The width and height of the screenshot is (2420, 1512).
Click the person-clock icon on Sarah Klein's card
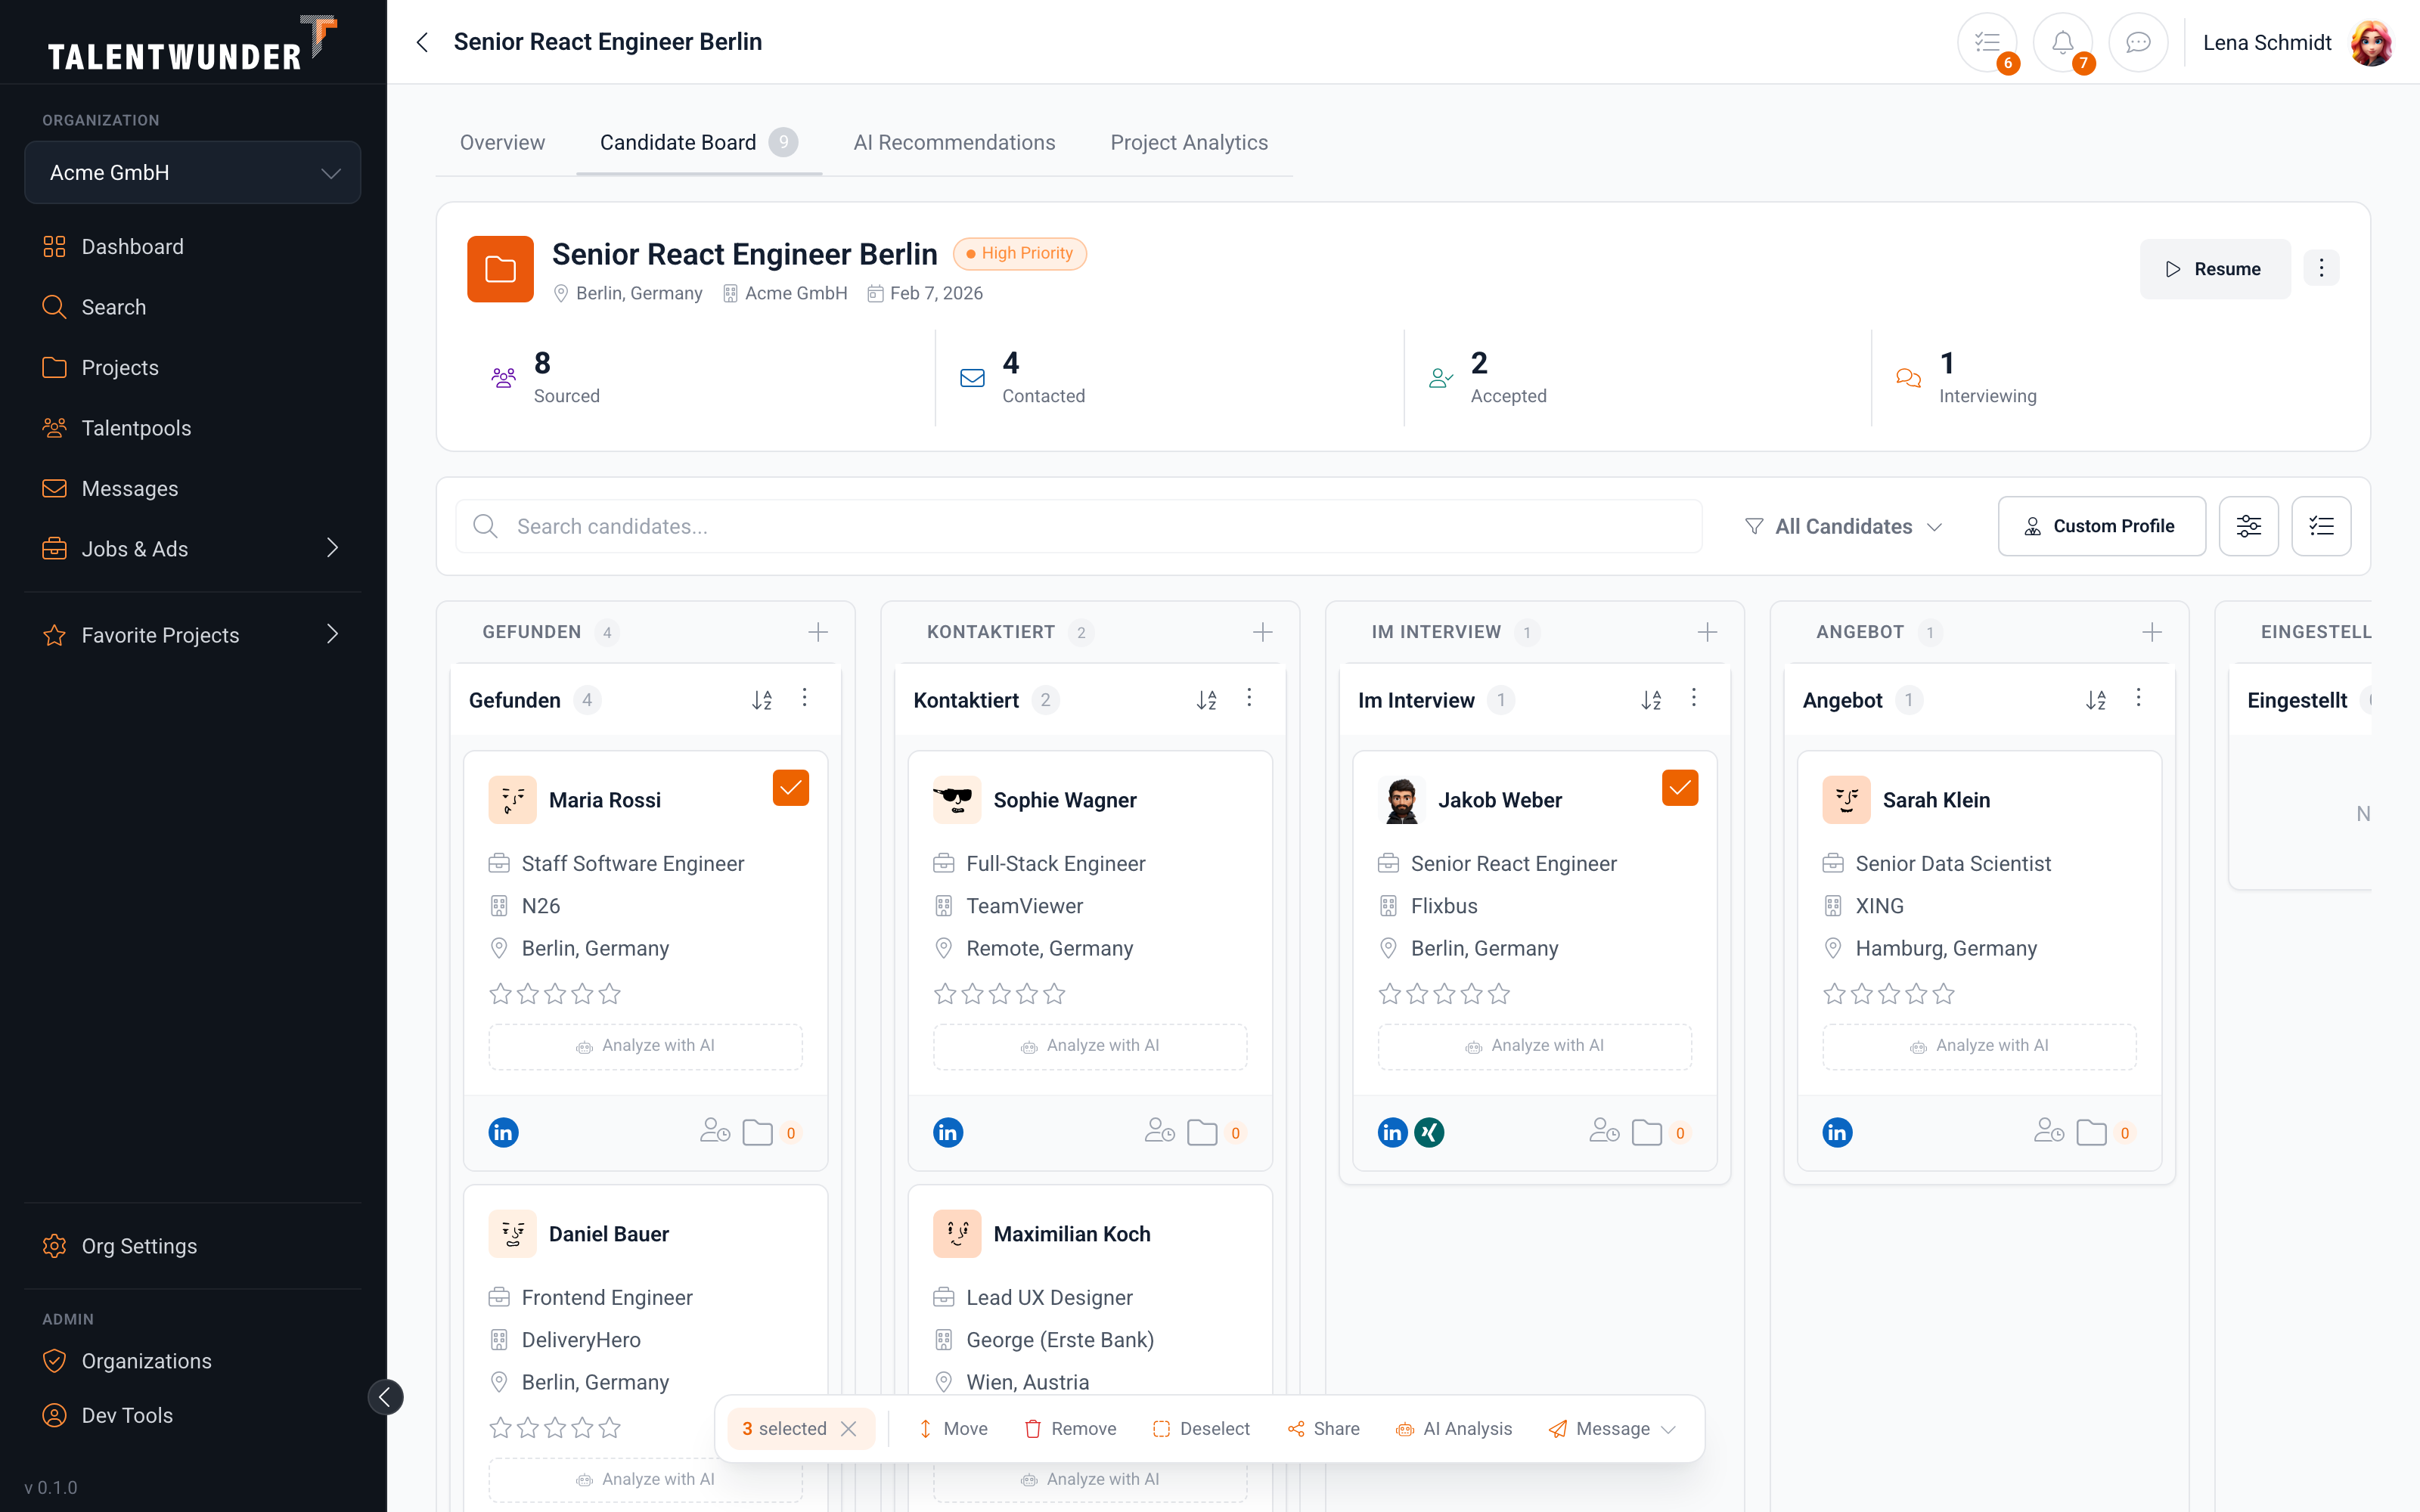2049,1131
